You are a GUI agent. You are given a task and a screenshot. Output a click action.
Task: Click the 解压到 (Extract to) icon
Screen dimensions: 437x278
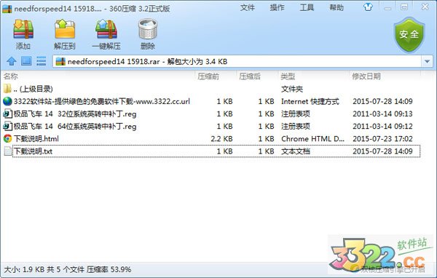pos(65,29)
